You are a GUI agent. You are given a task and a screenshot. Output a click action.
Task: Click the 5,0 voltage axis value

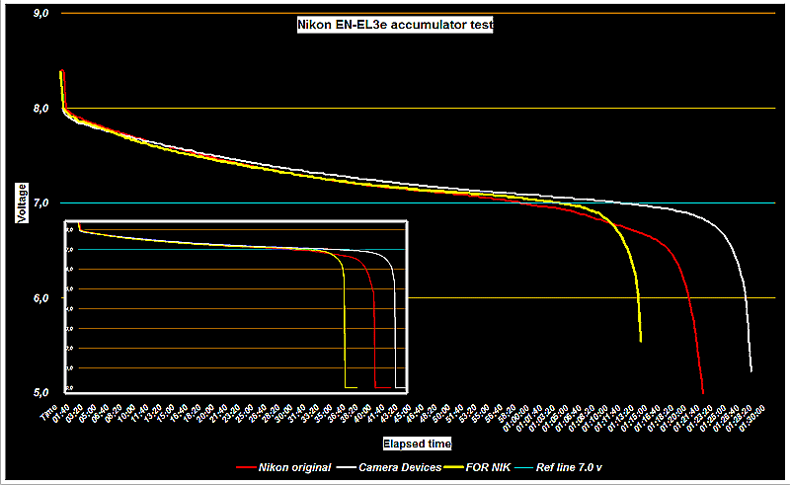pyautogui.click(x=41, y=393)
